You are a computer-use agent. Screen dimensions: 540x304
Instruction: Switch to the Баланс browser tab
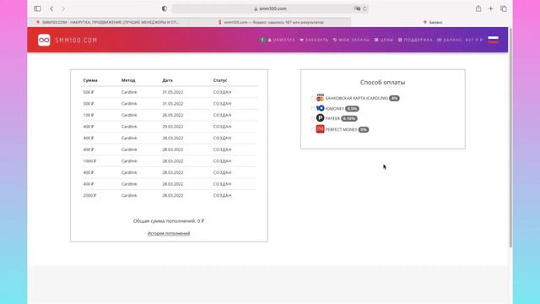(432, 22)
